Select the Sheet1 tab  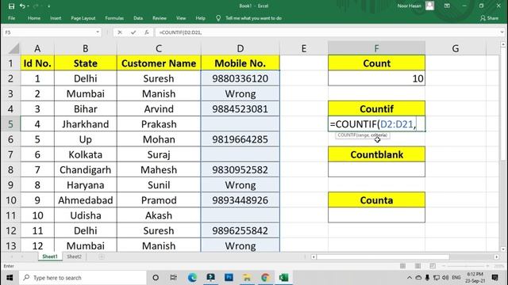point(50,256)
